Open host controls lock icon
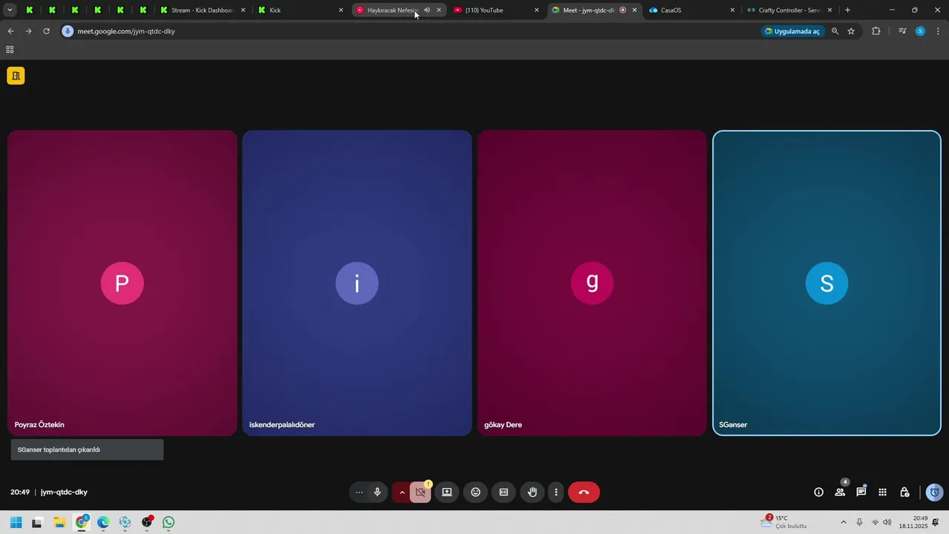Viewport: 949px width, 534px height. 905,492
